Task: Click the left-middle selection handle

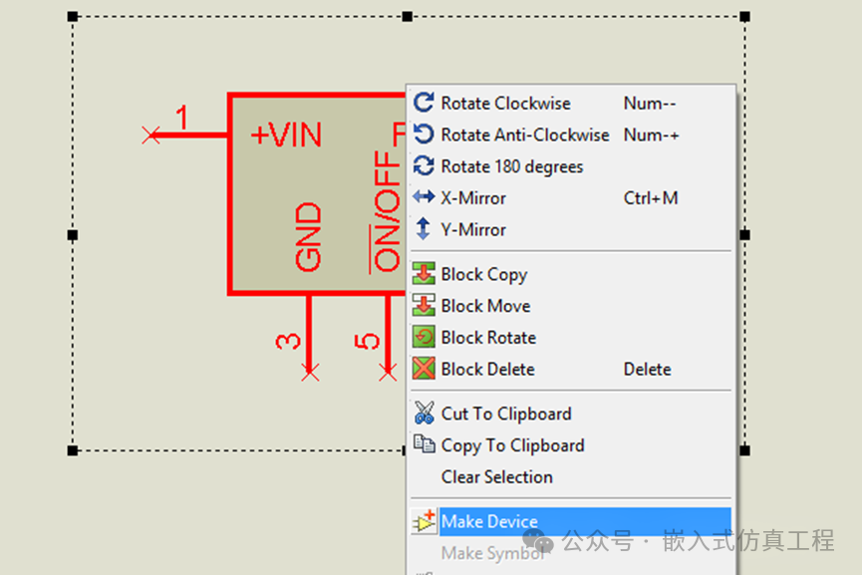Action: (x=73, y=235)
